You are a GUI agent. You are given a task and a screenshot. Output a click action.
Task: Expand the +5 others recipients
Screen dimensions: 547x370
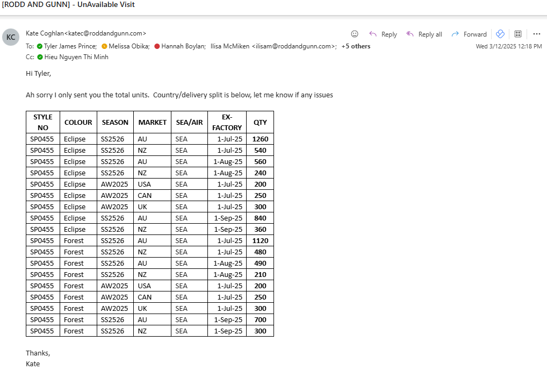356,46
